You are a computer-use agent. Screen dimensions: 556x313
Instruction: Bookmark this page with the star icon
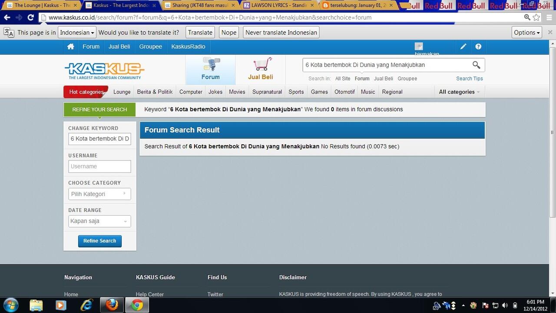(537, 17)
